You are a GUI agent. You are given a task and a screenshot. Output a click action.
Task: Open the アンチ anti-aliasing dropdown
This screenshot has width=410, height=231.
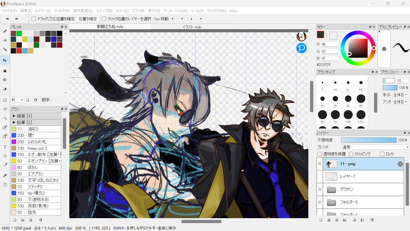[x=400, y=102]
